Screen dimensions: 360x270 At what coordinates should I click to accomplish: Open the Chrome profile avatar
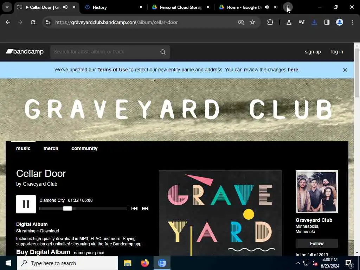click(x=339, y=22)
